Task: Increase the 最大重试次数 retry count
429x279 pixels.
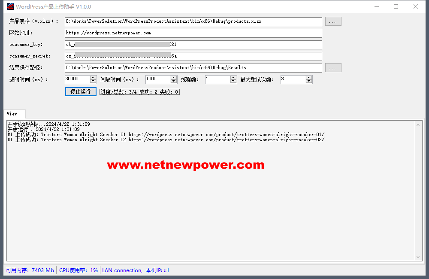Action: click(x=309, y=77)
